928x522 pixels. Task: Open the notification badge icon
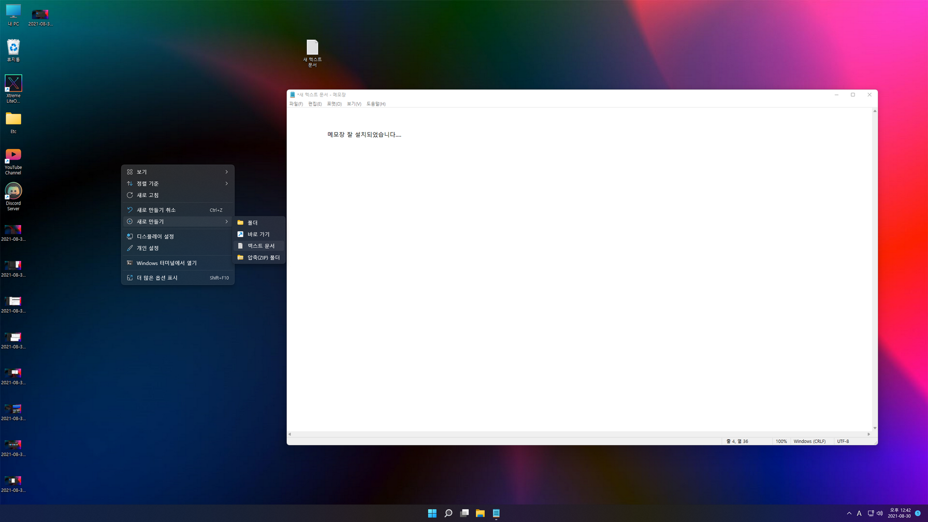(x=918, y=513)
